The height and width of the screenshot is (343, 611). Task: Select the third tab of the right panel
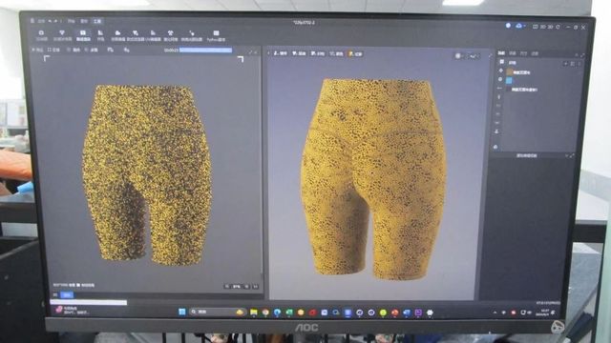(x=524, y=53)
